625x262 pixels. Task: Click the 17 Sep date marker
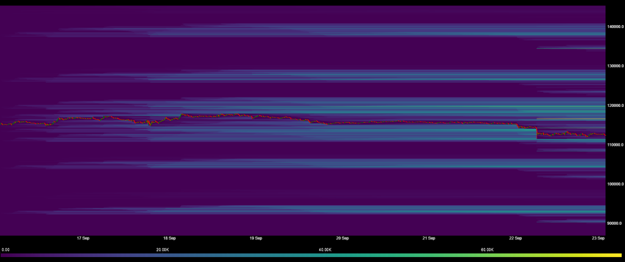pyautogui.click(x=83, y=238)
